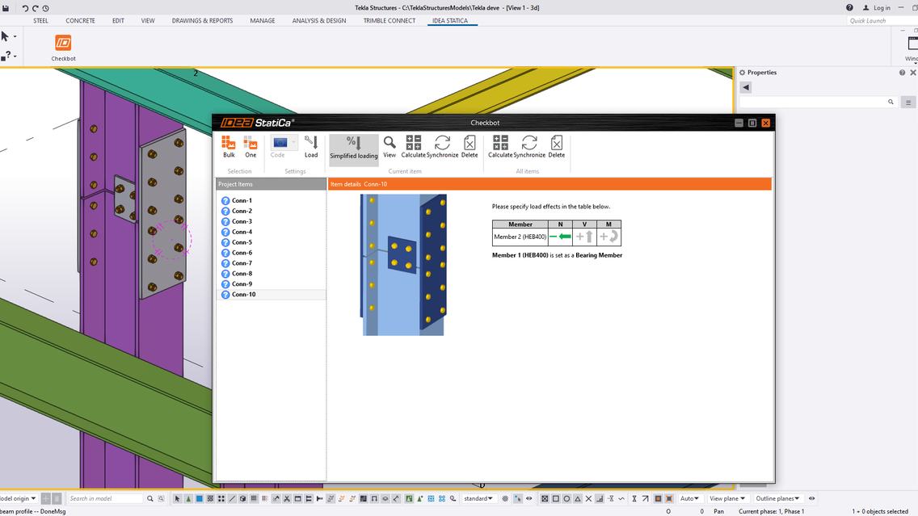Open the View plane dropdown
The width and height of the screenshot is (918, 516).
(x=726, y=498)
